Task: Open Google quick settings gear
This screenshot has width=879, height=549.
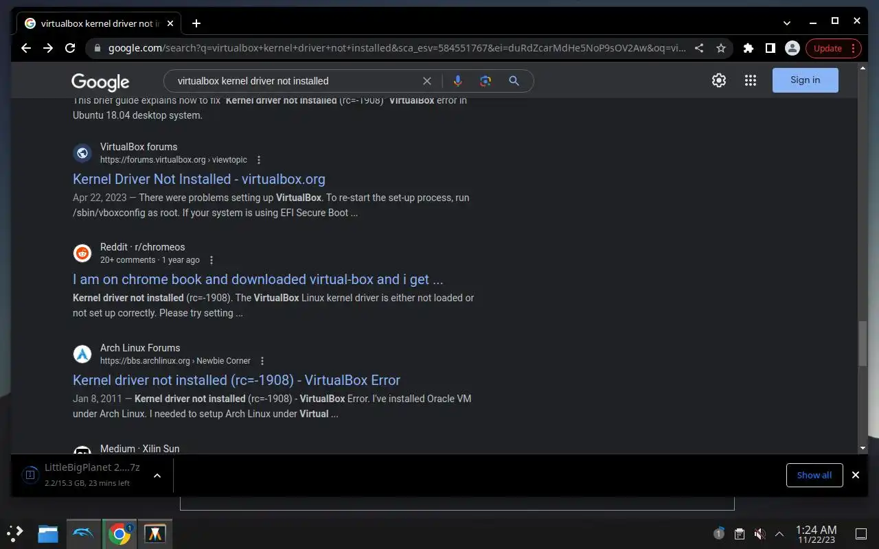Action: [719, 80]
